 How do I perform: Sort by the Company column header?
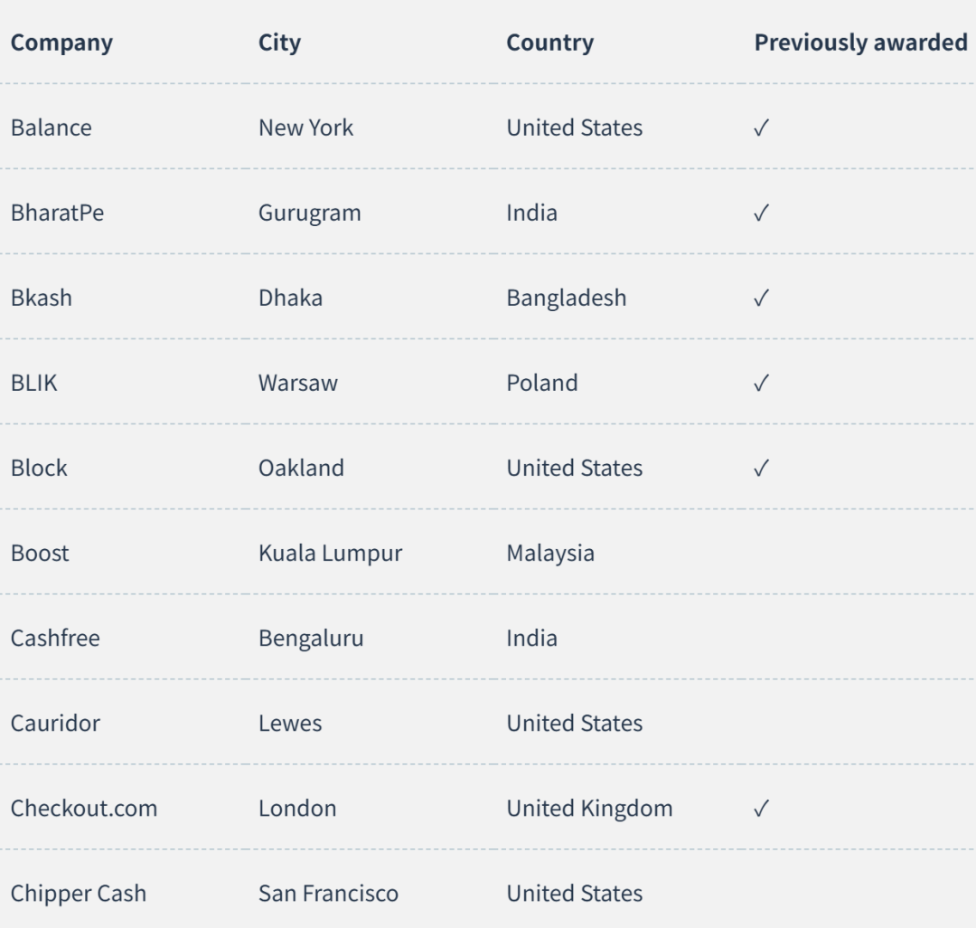[61, 43]
